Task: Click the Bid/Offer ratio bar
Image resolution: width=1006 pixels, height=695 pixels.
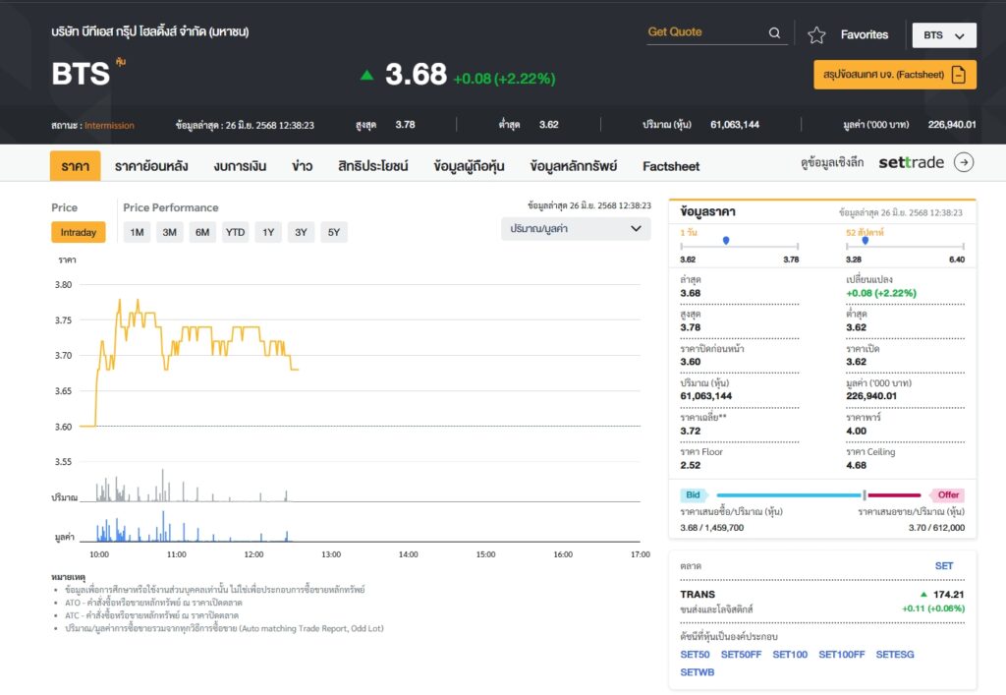Action: 818,494
